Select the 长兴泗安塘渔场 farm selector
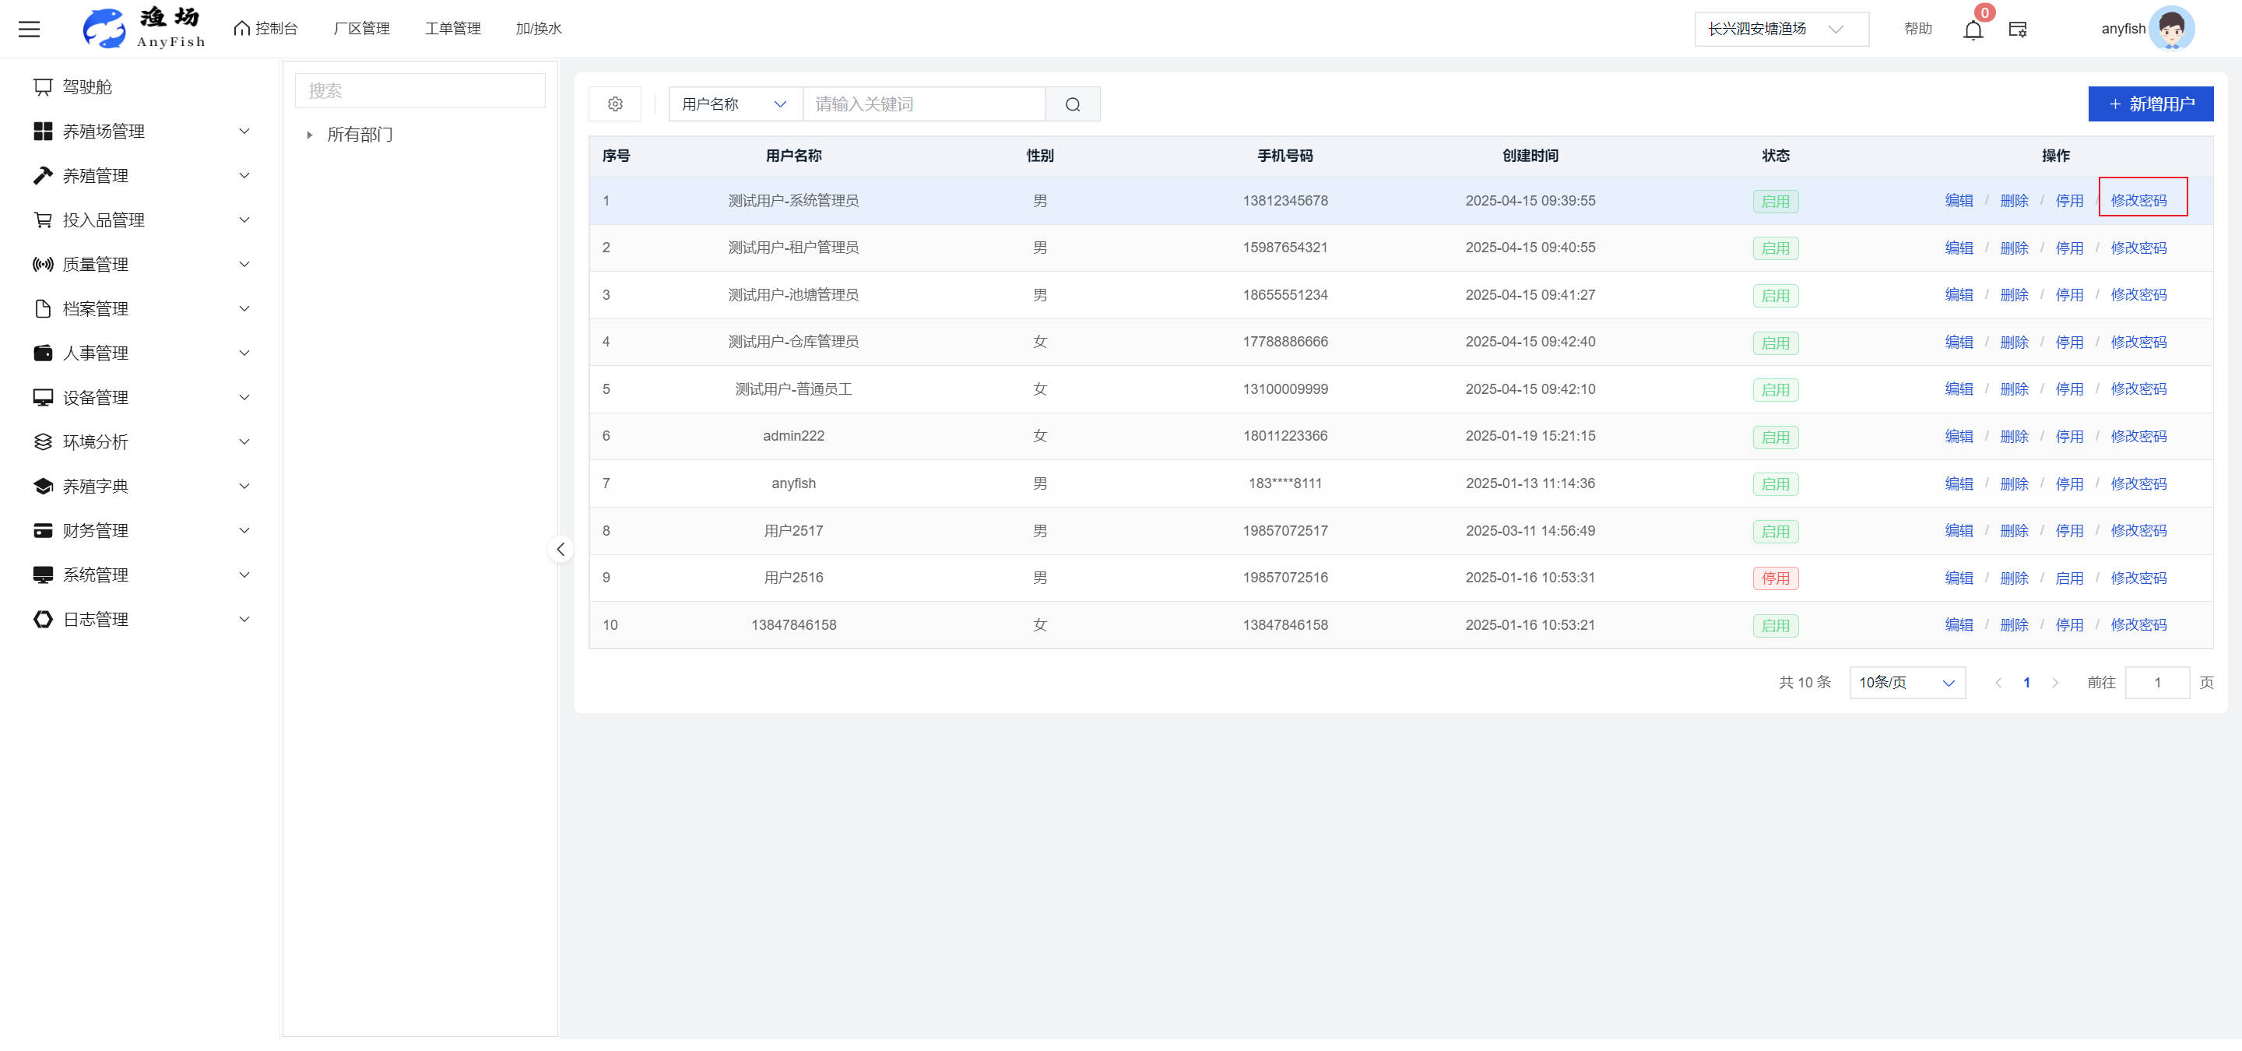The height and width of the screenshot is (1051, 2242). pos(1780,30)
